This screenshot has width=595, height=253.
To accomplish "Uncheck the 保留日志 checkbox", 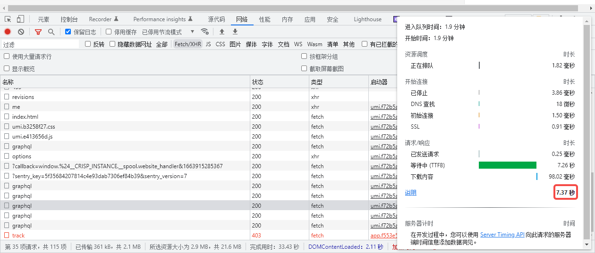I will click(x=68, y=32).
